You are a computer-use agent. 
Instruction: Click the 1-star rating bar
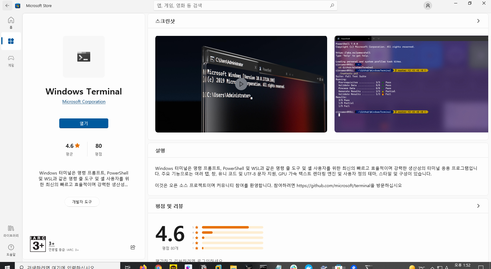click(x=232, y=248)
